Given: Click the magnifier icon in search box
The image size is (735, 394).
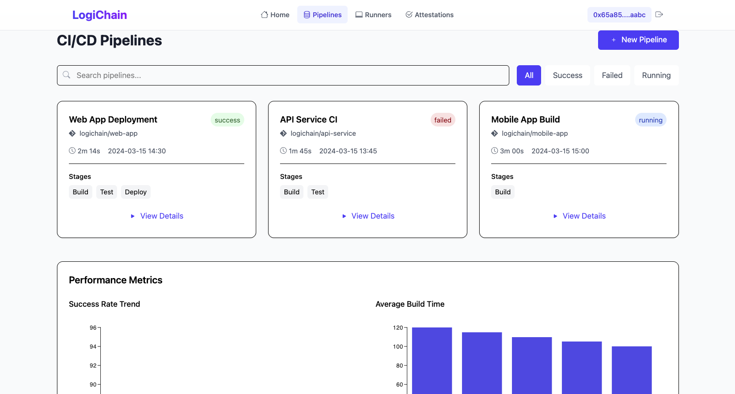Looking at the screenshot, I should point(67,75).
